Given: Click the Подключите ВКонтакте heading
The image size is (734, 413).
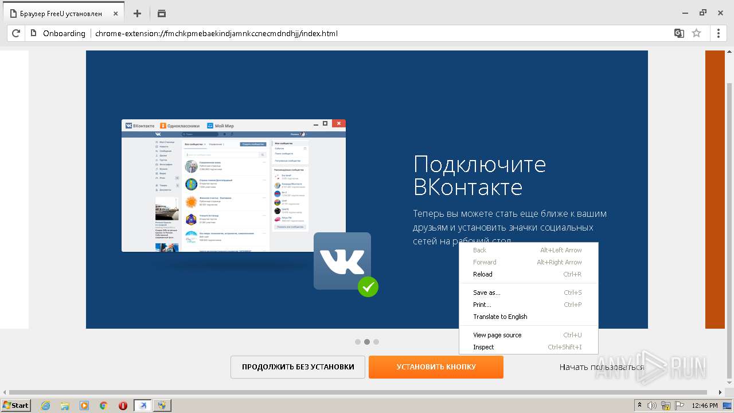Looking at the screenshot, I should pyautogui.click(x=479, y=176).
